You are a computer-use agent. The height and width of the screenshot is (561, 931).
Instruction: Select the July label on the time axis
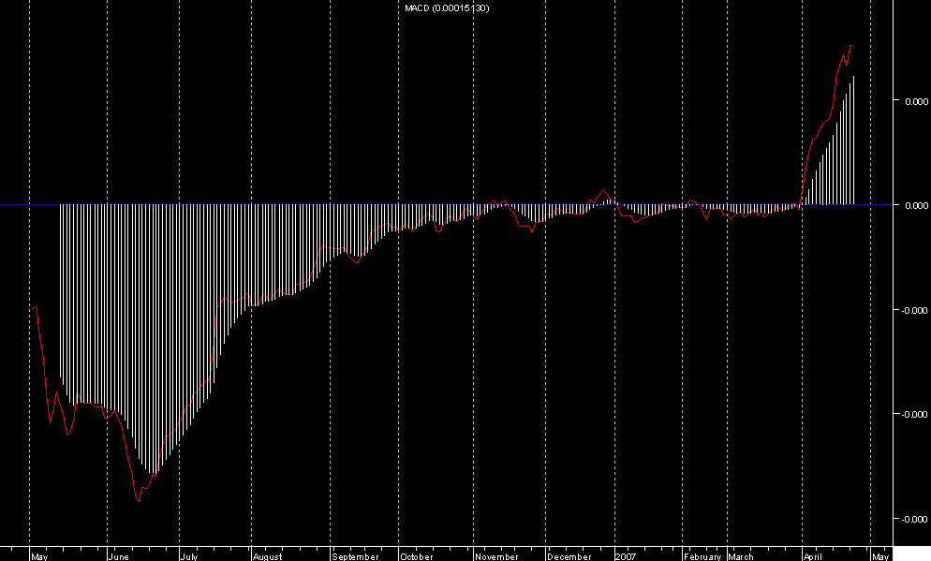(189, 557)
